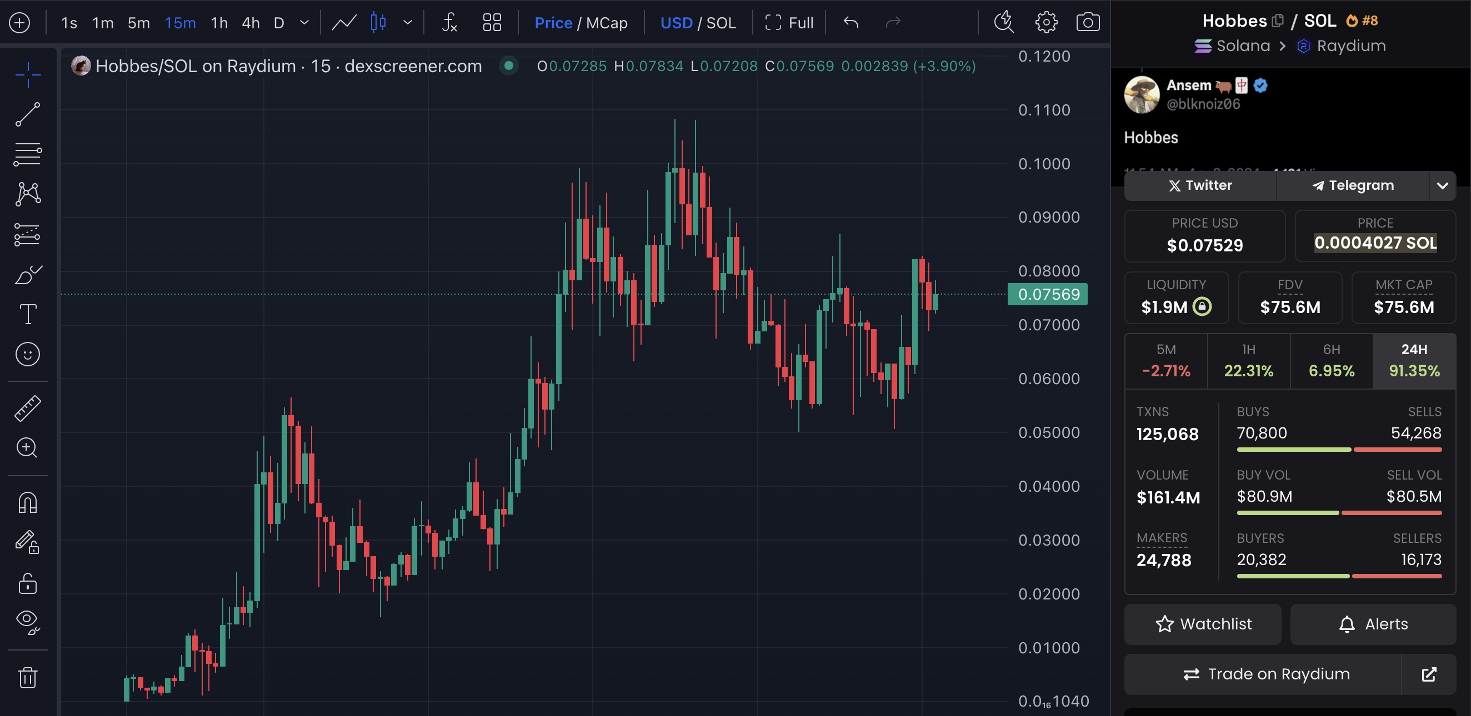Expand more social links chevron
The image size is (1471, 716).
tap(1442, 185)
